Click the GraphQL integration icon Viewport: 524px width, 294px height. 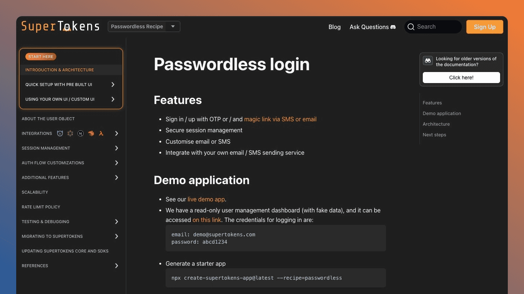click(70, 133)
